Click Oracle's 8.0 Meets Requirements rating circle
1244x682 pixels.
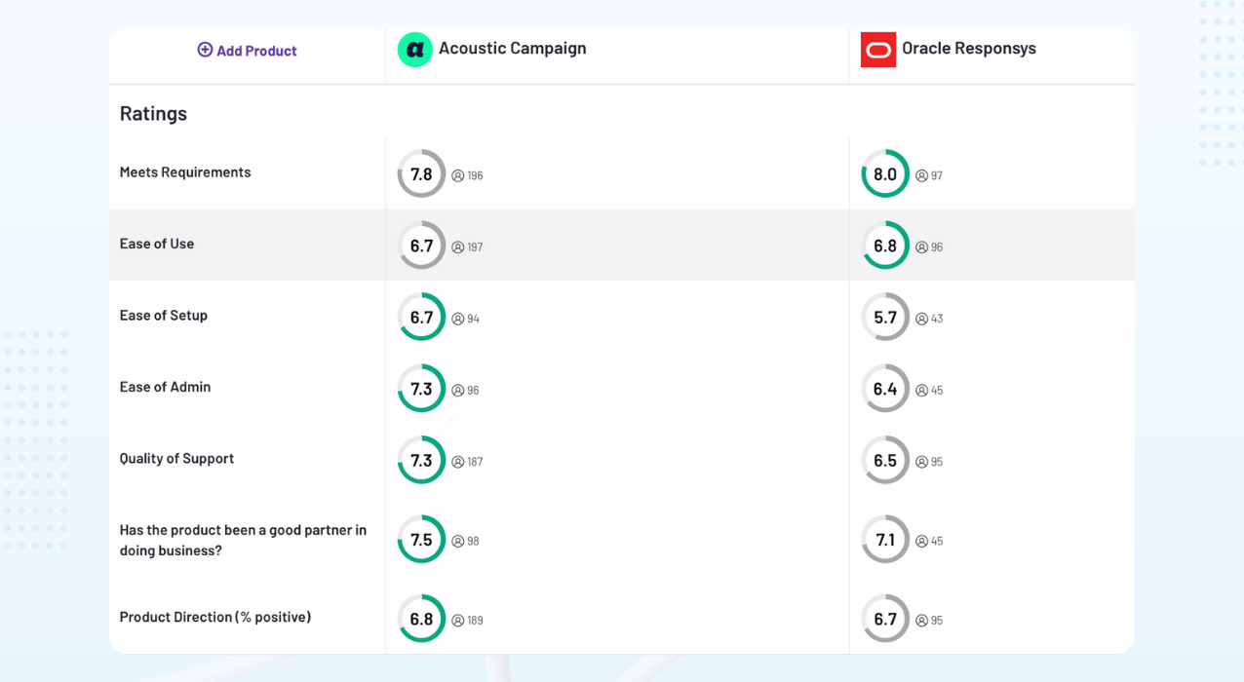pos(885,174)
